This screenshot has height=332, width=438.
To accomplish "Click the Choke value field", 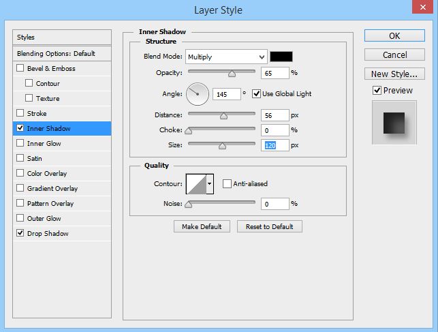I will (x=275, y=130).
